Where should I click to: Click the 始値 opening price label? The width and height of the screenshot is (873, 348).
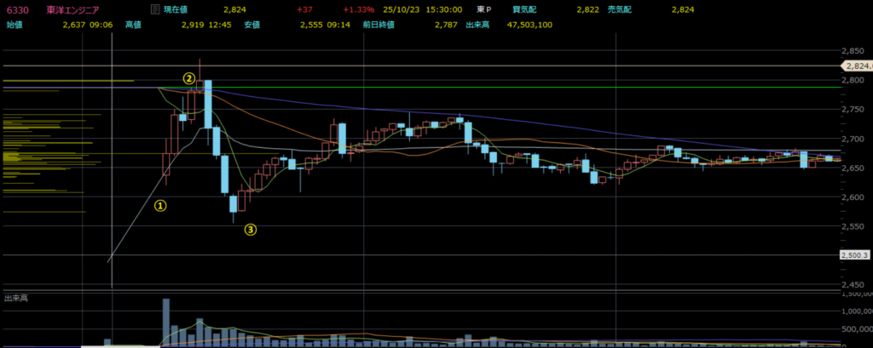[x=14, y=26]
